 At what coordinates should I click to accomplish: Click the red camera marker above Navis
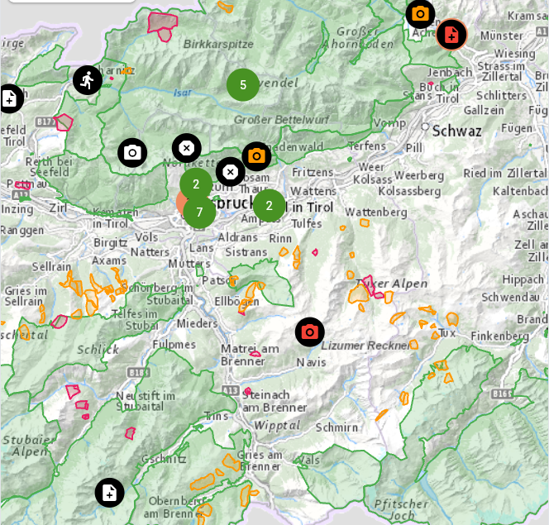pyautogui.click(x=310, y=332)
